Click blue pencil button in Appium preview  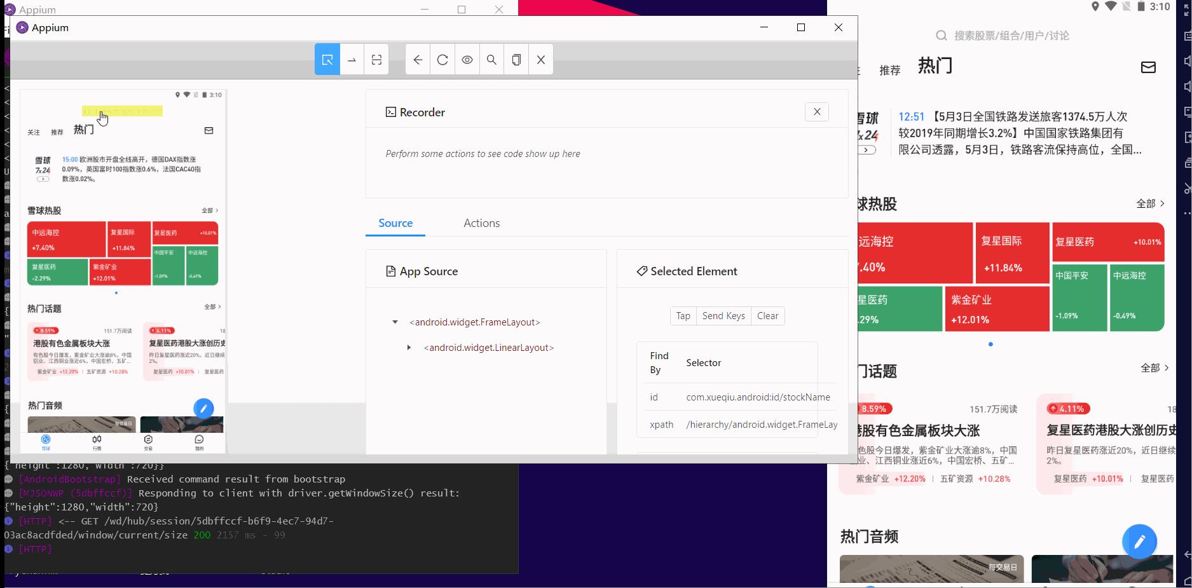203,409
